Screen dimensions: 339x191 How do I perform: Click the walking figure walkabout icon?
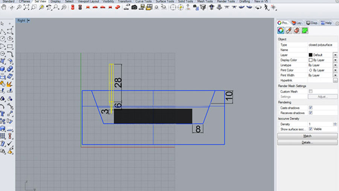[x=266, y=8]
